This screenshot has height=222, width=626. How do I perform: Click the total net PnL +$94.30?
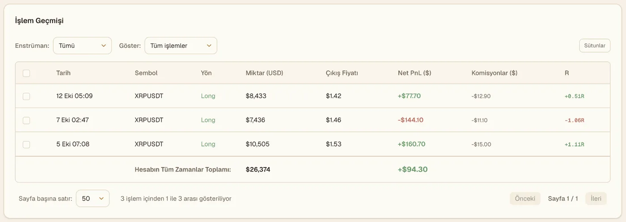[413, 169]
